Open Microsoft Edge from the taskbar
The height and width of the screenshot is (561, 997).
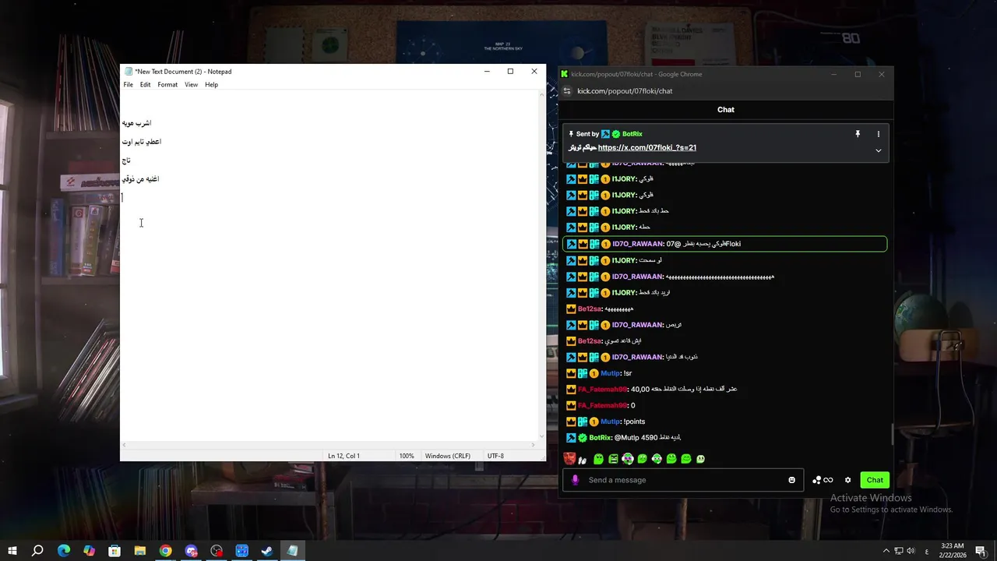point(64,551)
